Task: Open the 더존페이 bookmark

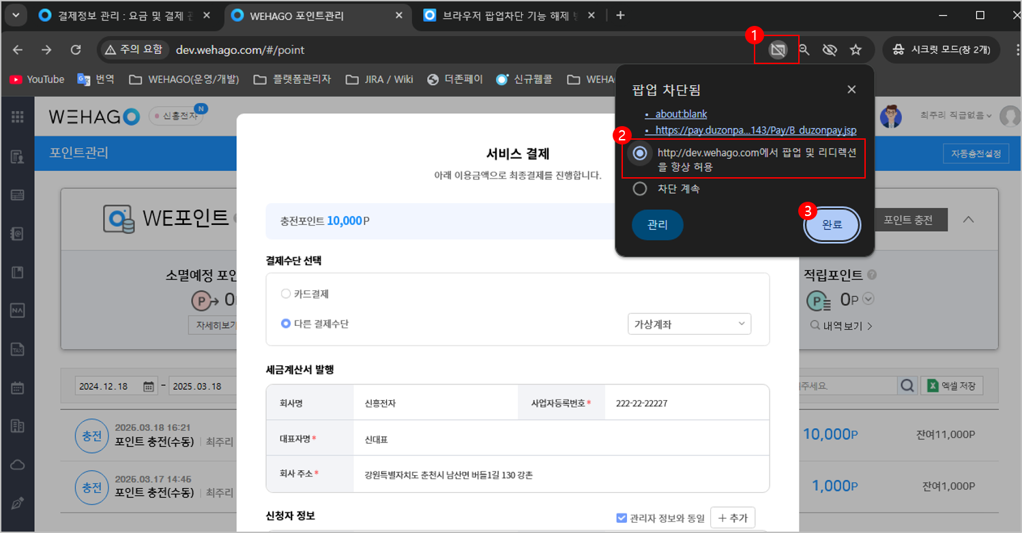Action: [x=455, y=79]
